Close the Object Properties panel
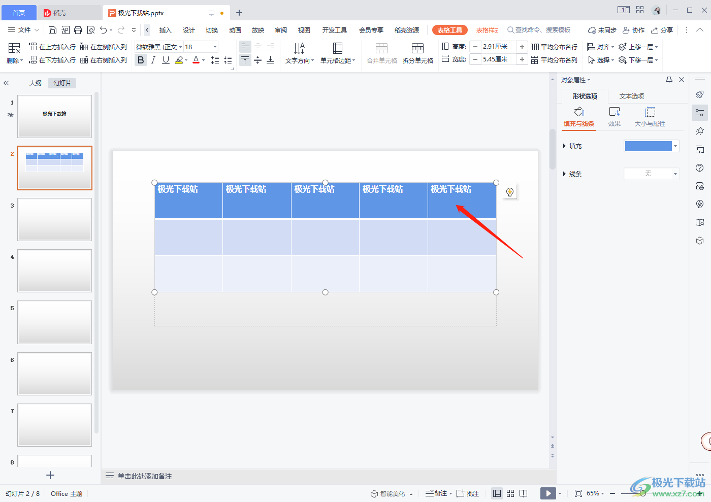This screenshot has width=711, height=502. coord(682,80)
